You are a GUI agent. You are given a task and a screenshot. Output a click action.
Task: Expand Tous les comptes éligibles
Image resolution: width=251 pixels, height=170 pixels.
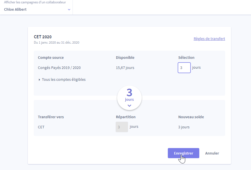62,79
